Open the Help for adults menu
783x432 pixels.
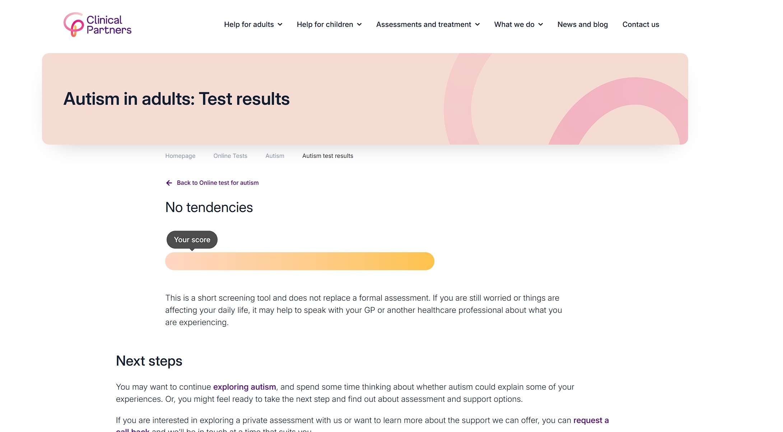pyautogui.click(x=249, y=24)
